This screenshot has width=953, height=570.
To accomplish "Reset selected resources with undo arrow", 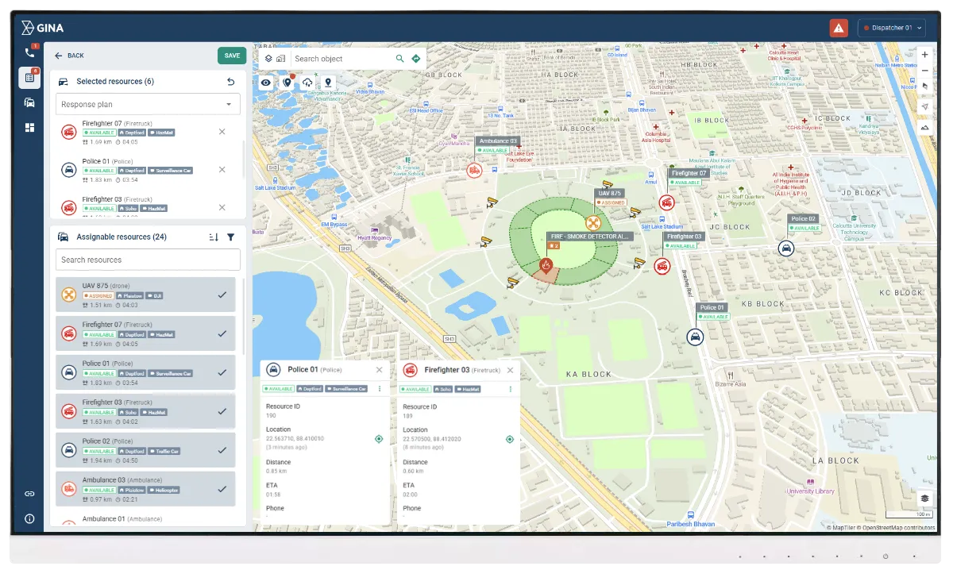I will 230,82.
